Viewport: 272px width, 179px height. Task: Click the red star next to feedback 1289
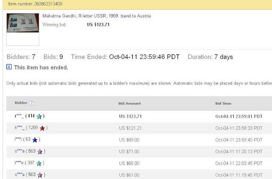coord(42,128)
